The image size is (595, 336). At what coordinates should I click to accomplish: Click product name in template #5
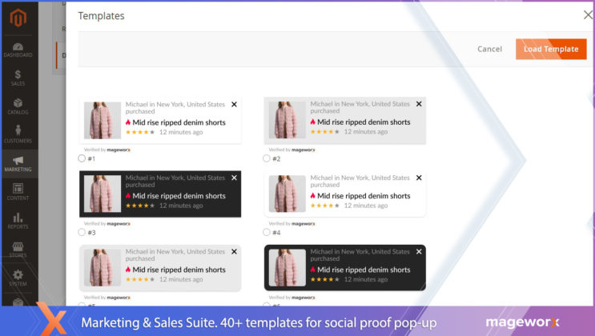(x=179, y=270)
